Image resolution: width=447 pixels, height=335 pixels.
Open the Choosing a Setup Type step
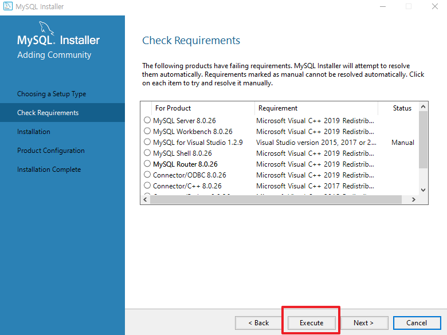tap(52, 94)
